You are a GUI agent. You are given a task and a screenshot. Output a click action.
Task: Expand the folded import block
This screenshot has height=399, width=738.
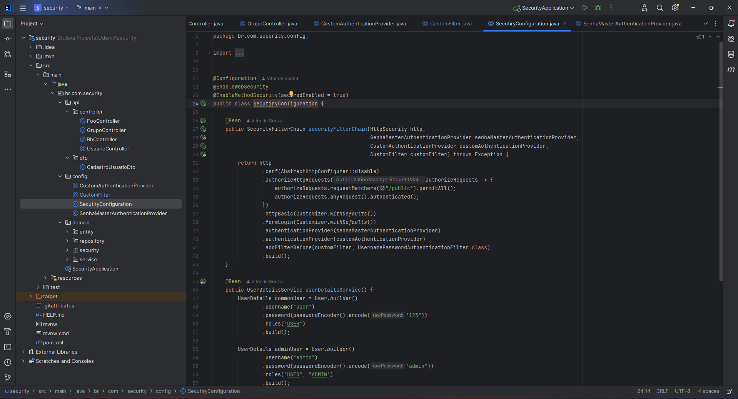210,53
